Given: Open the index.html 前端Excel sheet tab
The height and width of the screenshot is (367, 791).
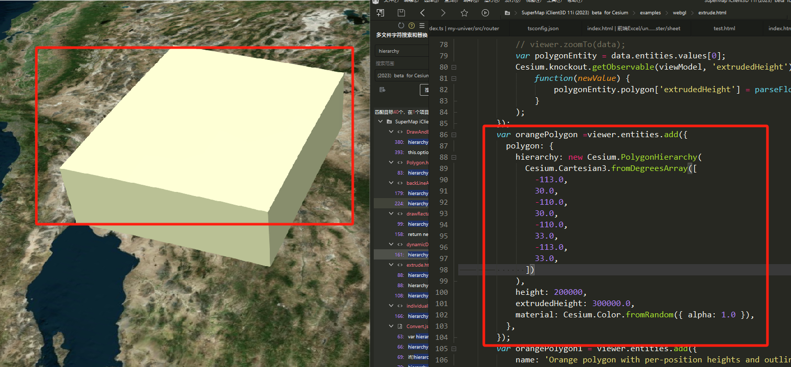Looking at the screenshot, I should tap(633, 29).
